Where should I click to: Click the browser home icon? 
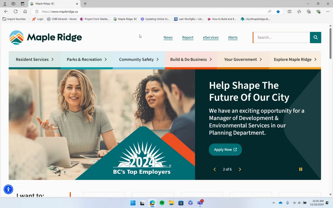pyautogui.click(x=25, y=11)
